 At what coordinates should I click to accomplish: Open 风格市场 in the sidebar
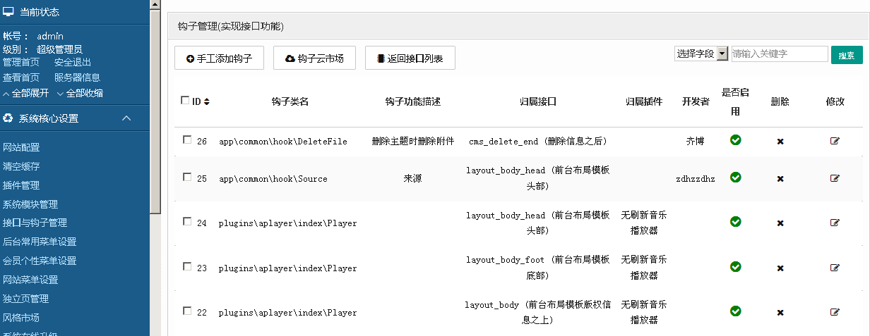21,318
